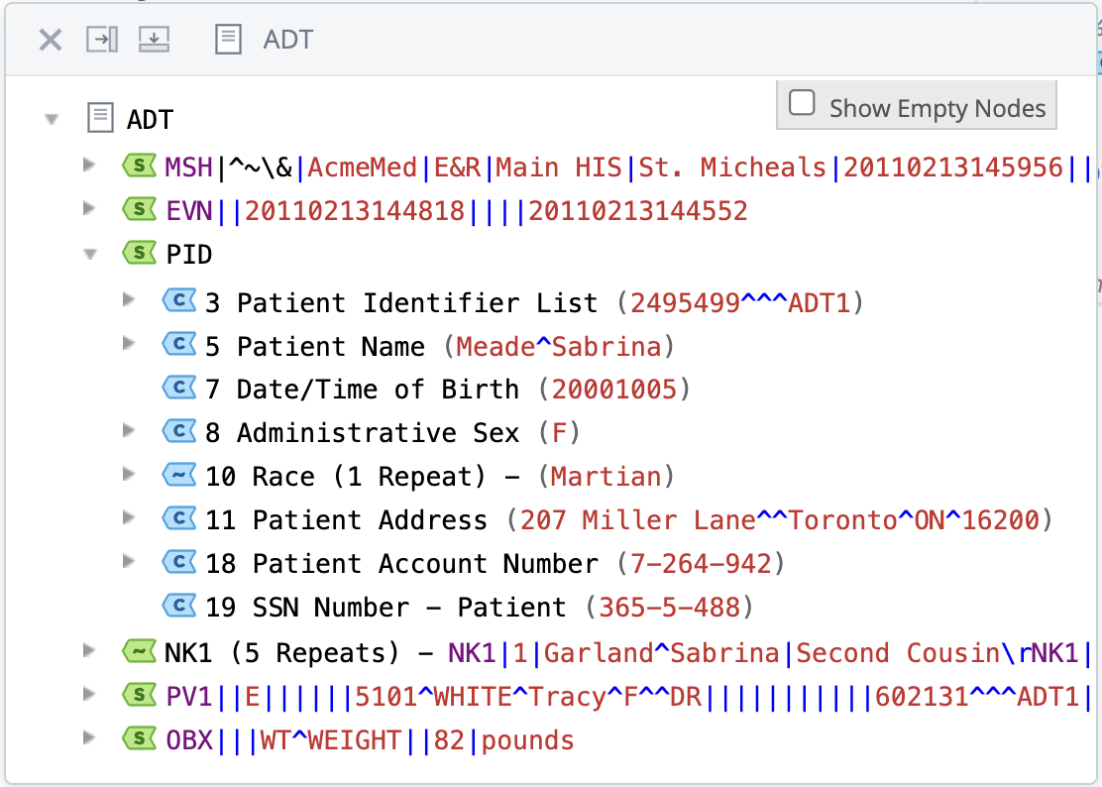Screen dimensions: 1102x787
Task: Expand the Patient Address field
Action: (128, 519)
